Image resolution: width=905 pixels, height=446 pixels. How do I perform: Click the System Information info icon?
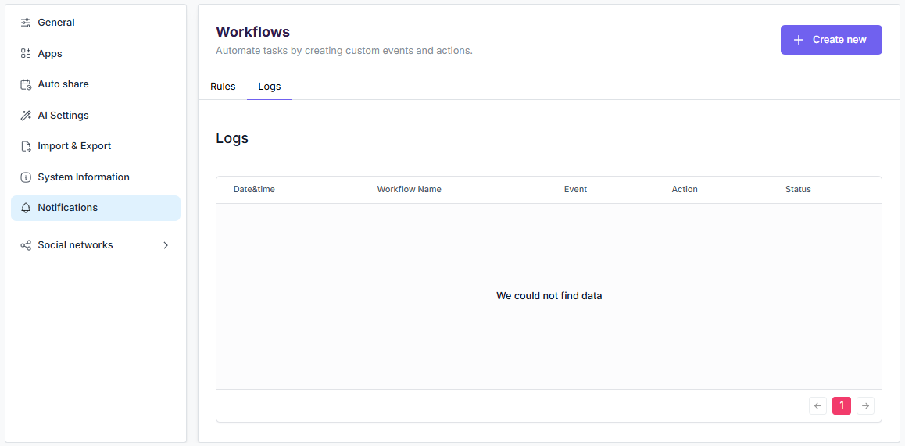click(26, 177)
